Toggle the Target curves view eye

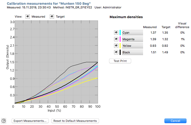(52, 17)
